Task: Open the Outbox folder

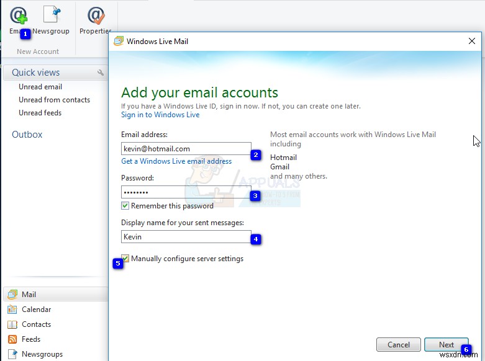Action: tap(27, 135)
